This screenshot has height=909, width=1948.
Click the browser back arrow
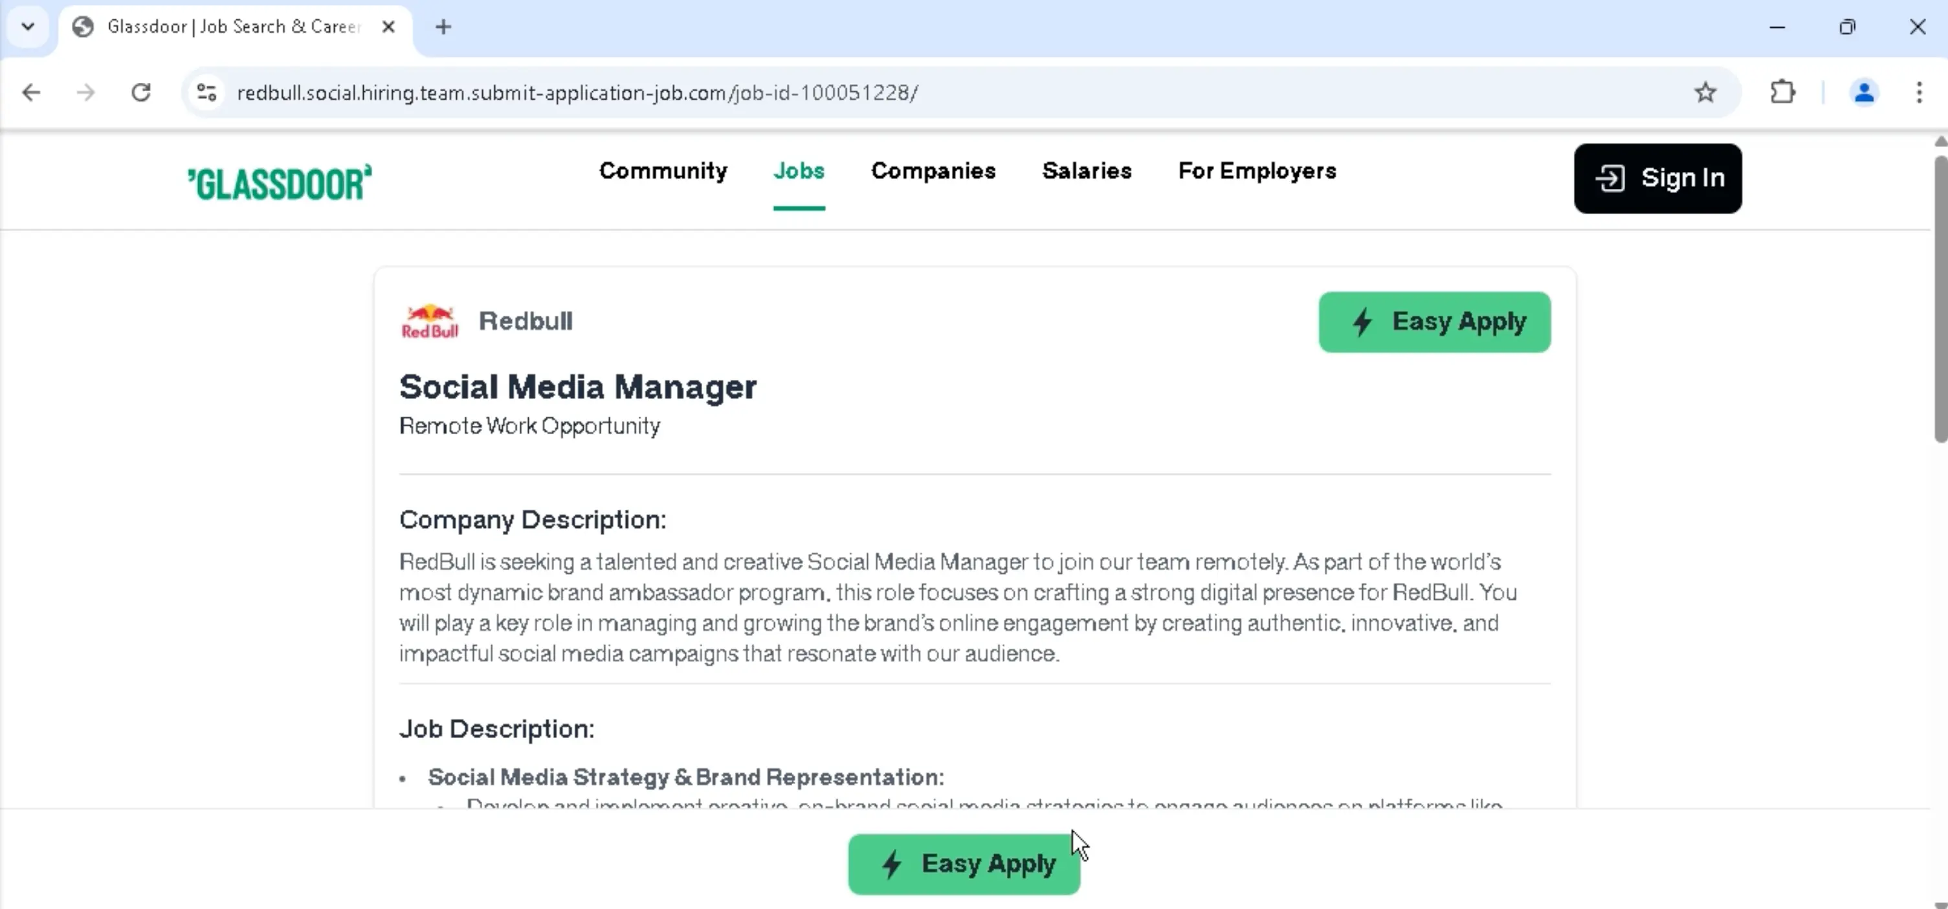(31, 93)
